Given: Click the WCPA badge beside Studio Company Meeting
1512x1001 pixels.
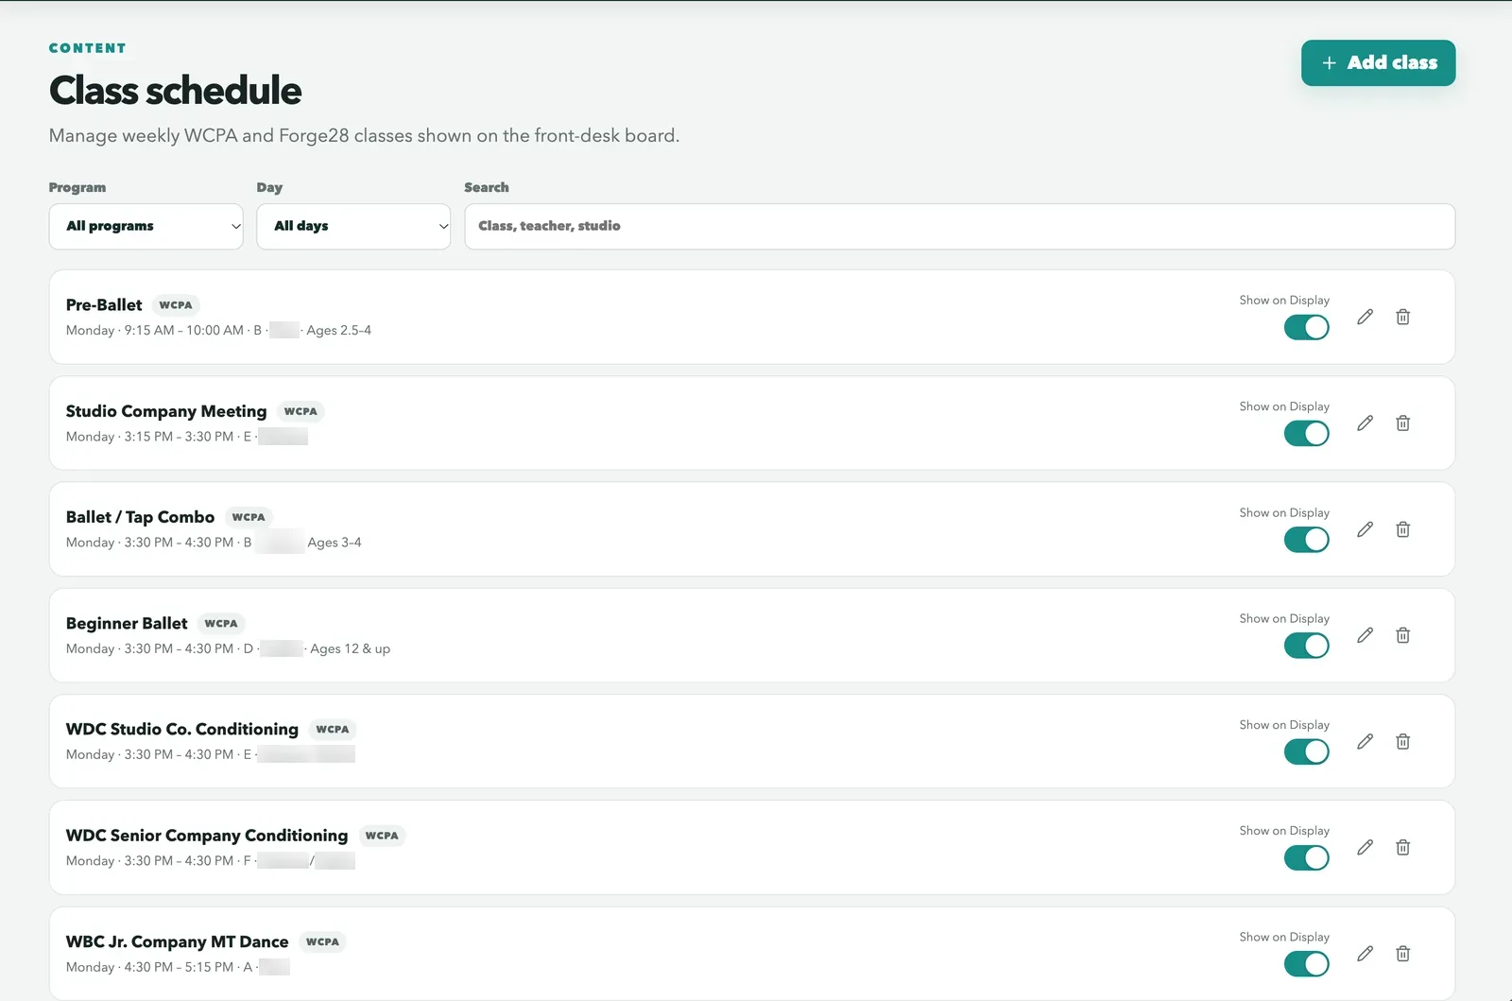Looking at the screenshot, I should [x=301, y=411].
